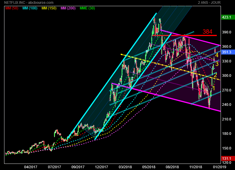The height and width of the screenshot is (170, 235).
Task: Click the 330.0 price axis label
Action: point(226,61)
